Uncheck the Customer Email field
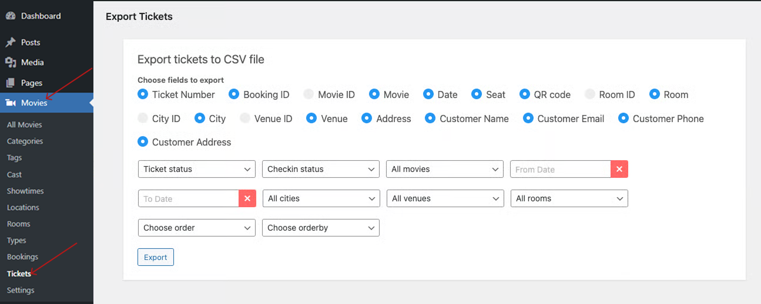Viewport: 761px width, 304px height. (x=528, y=119)
